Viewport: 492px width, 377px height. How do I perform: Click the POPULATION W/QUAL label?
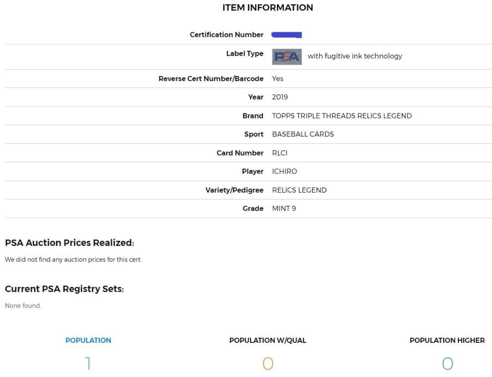[x=268, y=340]
